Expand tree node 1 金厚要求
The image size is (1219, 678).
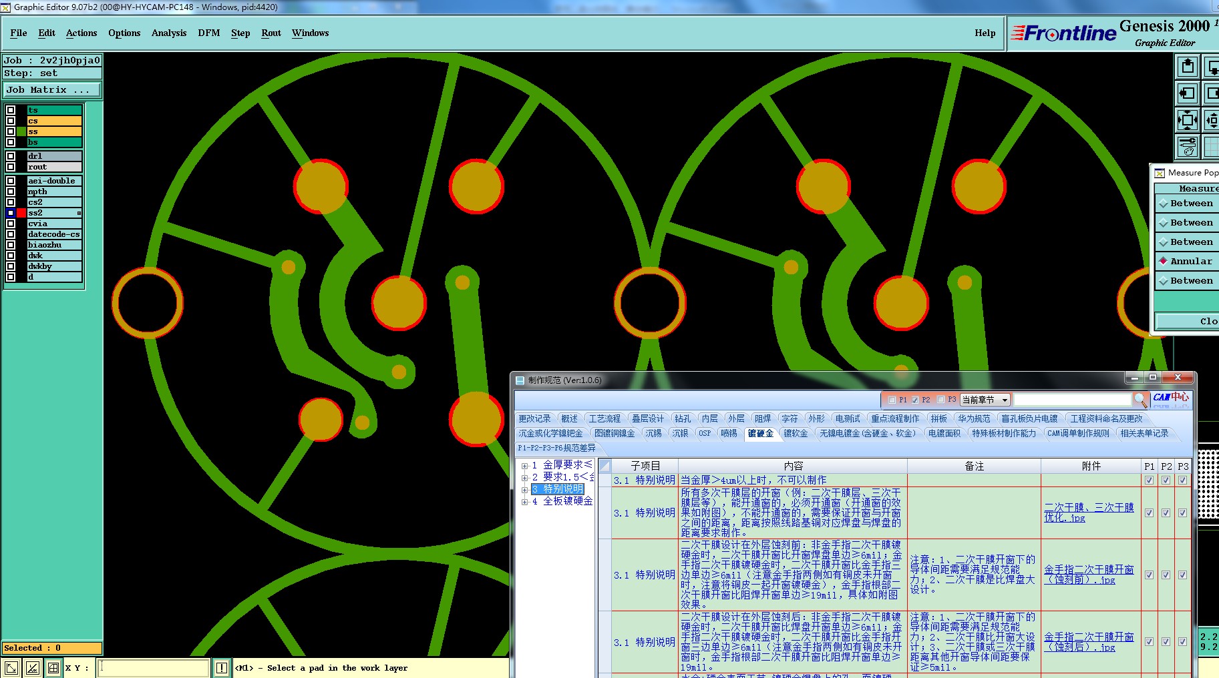524,466
